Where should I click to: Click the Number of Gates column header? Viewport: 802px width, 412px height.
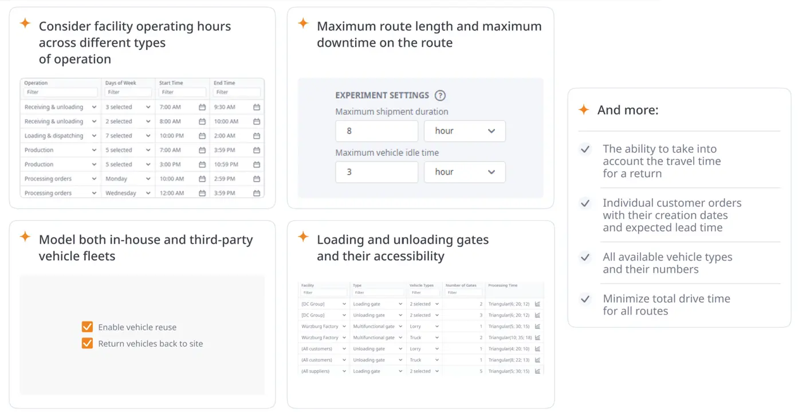coord(461,285)
